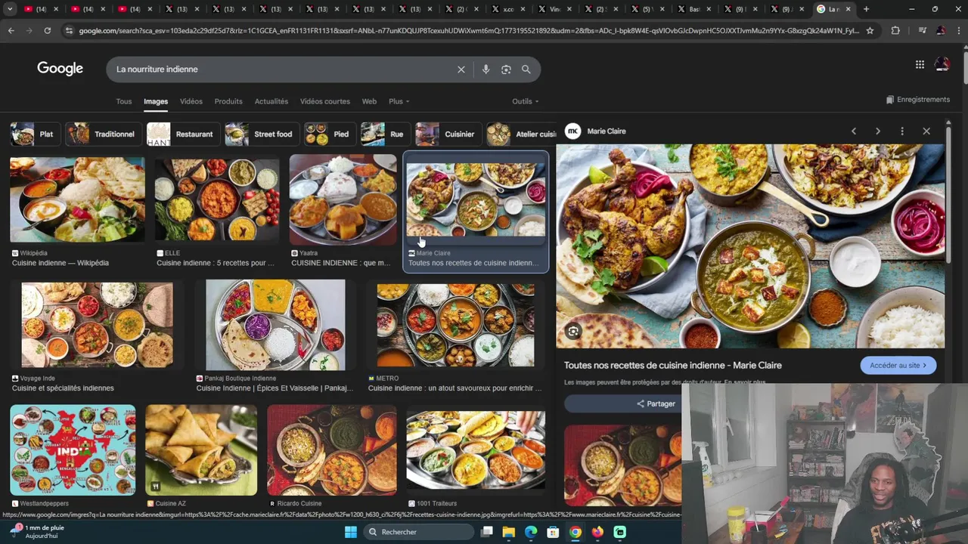
Task: Open the METRO atout savoureux thumbnail
Action: (455, 325)
